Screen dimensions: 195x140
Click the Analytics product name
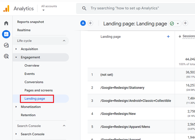point(24,9)
